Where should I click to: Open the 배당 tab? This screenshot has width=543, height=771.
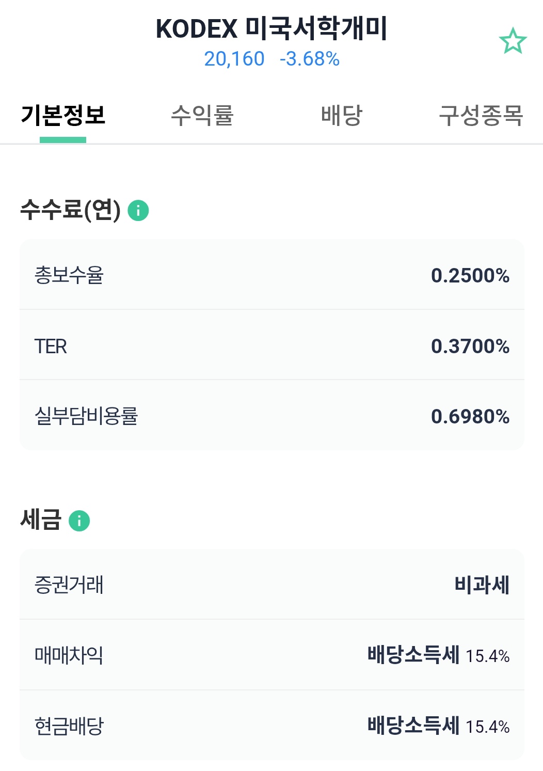tap(342, 115)
